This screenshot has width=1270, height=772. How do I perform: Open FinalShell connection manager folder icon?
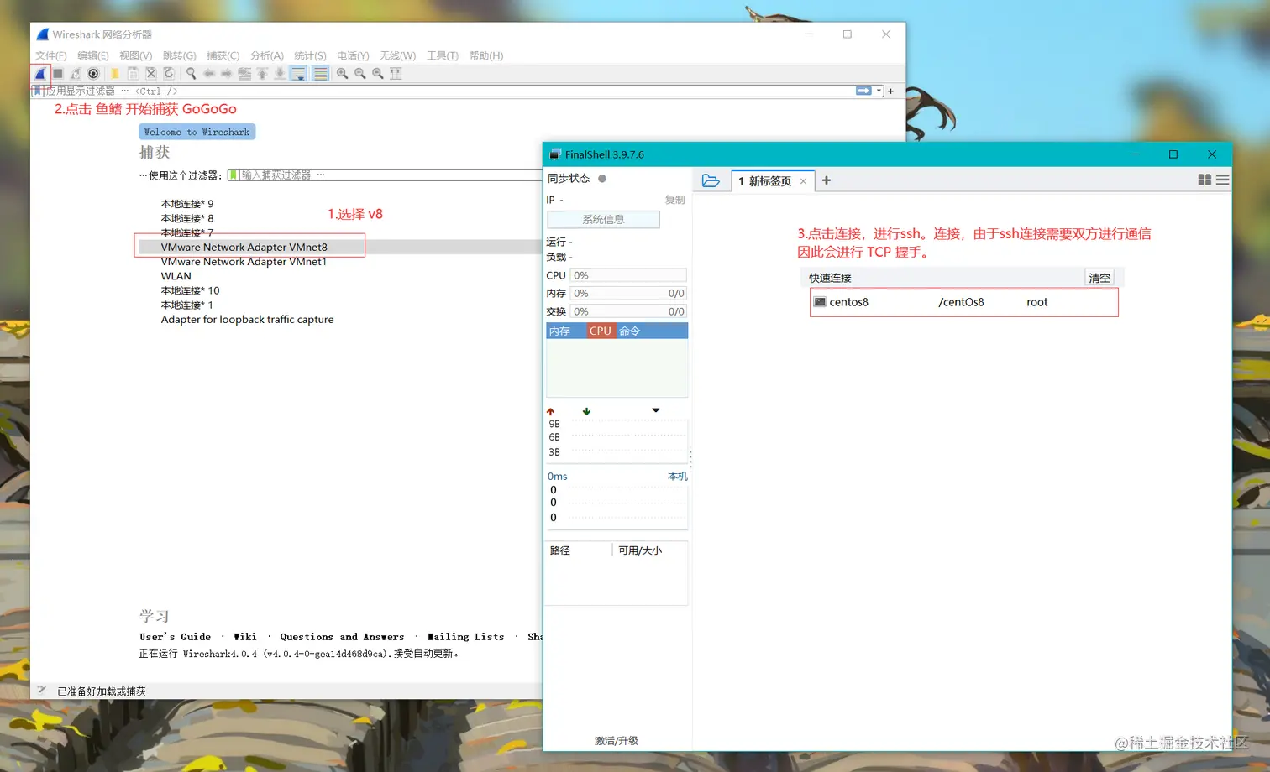[x=711, y=180]
